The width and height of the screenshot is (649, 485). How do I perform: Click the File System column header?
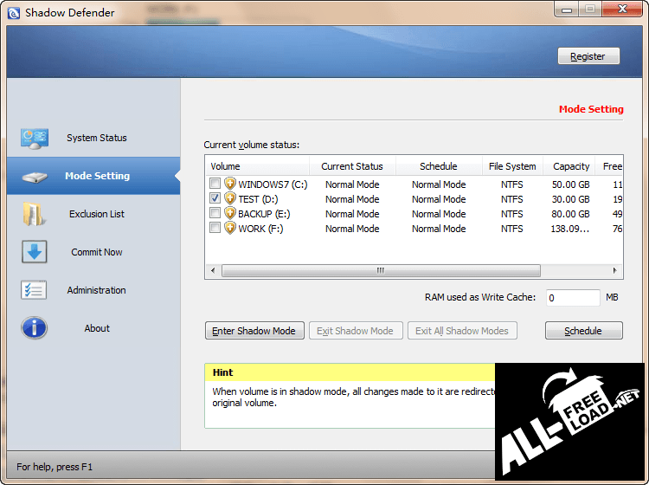(512, 166)
